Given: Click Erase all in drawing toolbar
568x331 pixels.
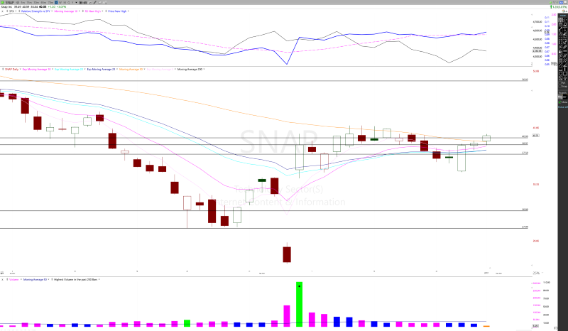Looking at the screenshot, I should pyautogui.click(x=563, y=107).
